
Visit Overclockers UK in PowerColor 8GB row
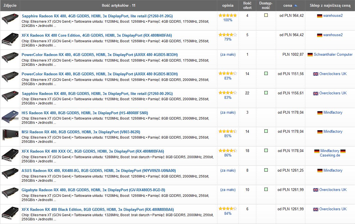(333, 74)
